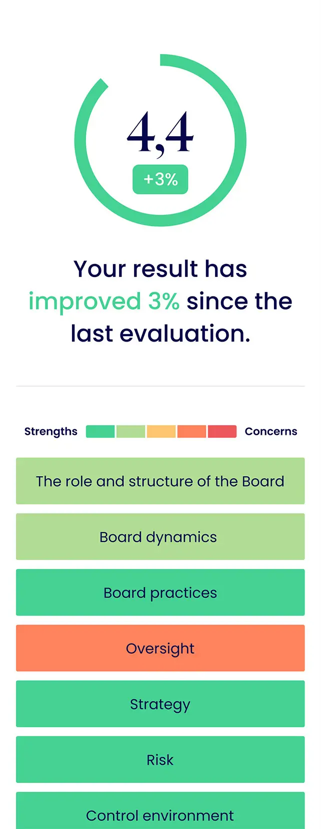This screenshot has height=829, width=321.
Task: Click the 4,4 overall score
Action: (x=160, y=133)
